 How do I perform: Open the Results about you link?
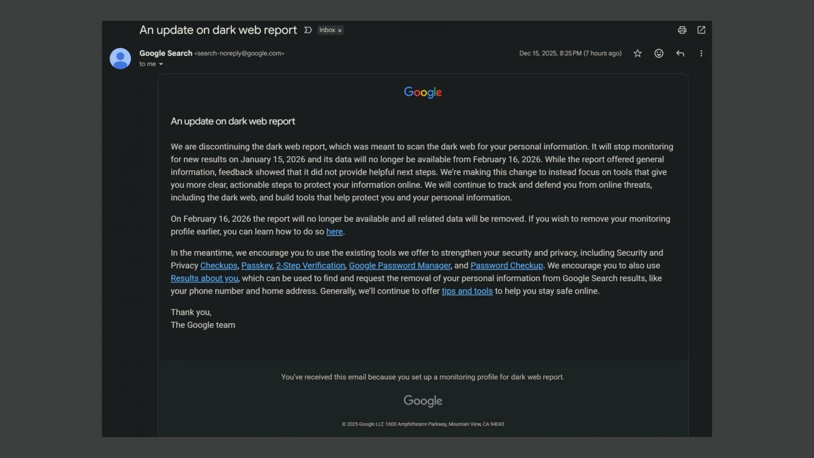[x=204, y=278]
